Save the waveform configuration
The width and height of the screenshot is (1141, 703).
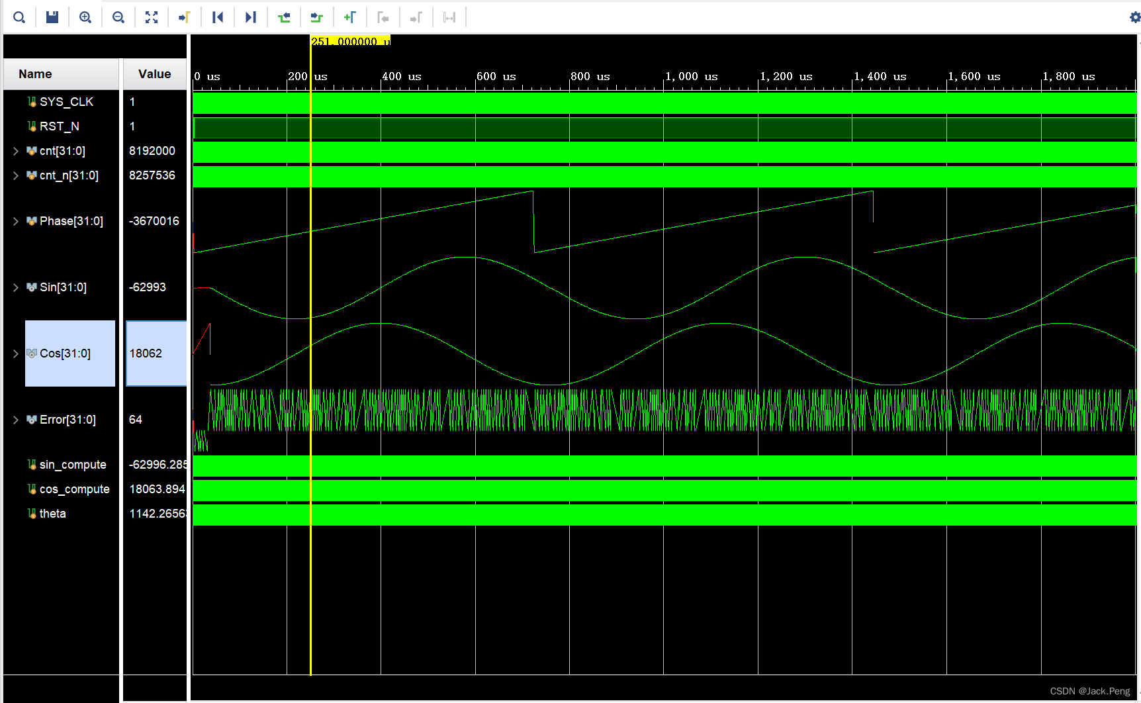pyautogui.click(x=52, y=17)
